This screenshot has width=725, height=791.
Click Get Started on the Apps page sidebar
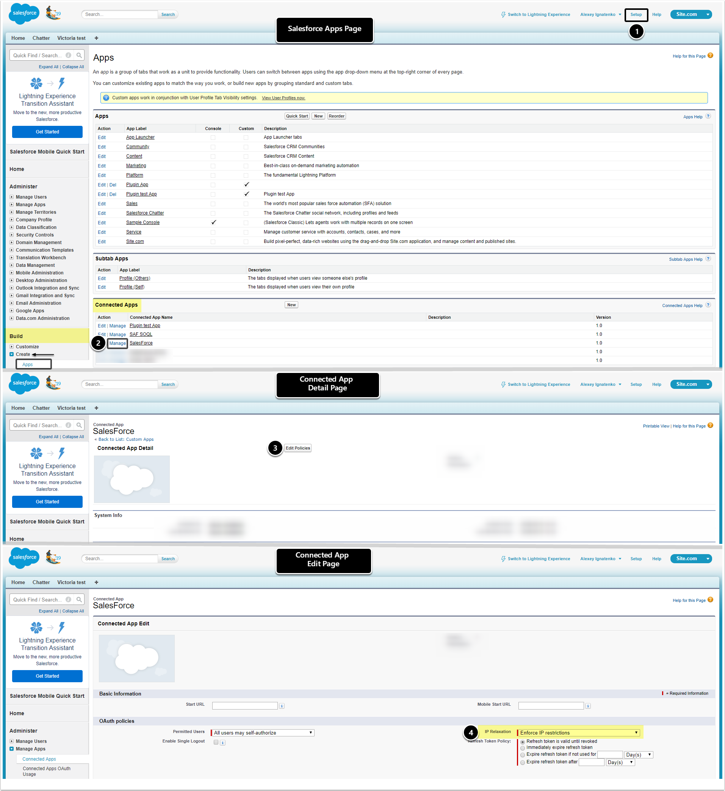(47, 132)
